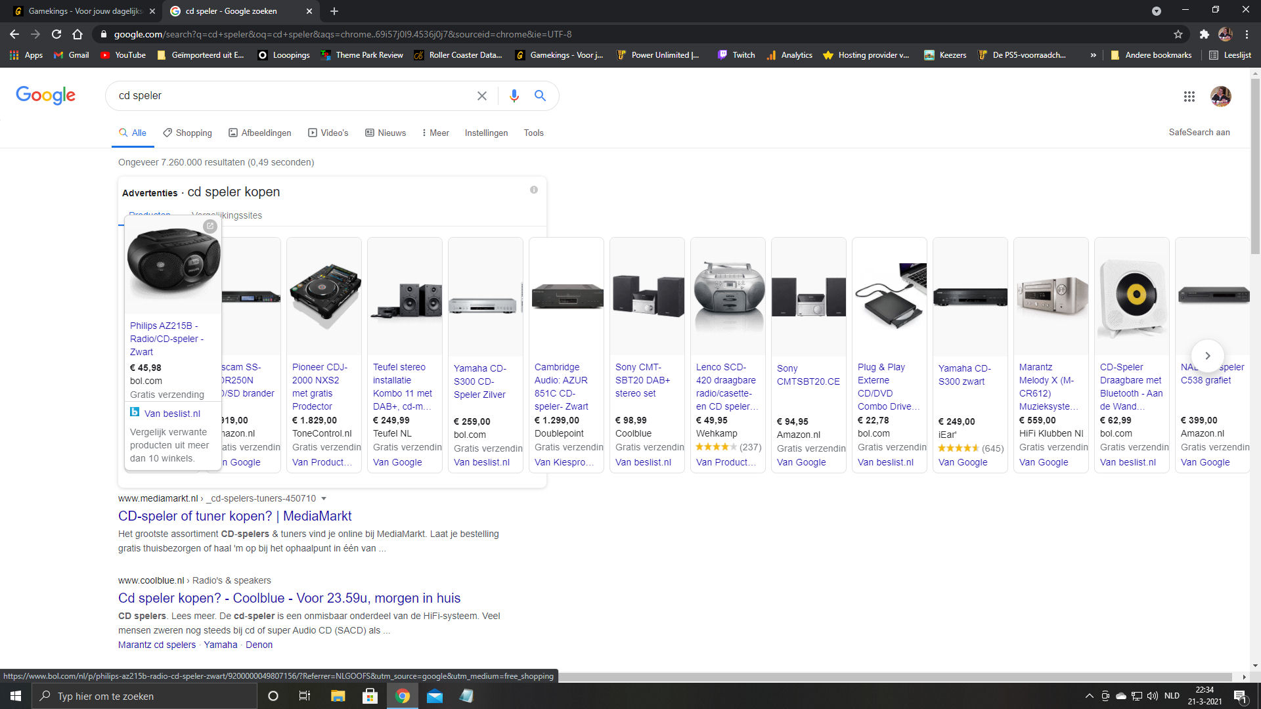The height and width of the screenshot is (709, 1261).
Task: Close the cd speler browser tab
Action: pos(309,11)
